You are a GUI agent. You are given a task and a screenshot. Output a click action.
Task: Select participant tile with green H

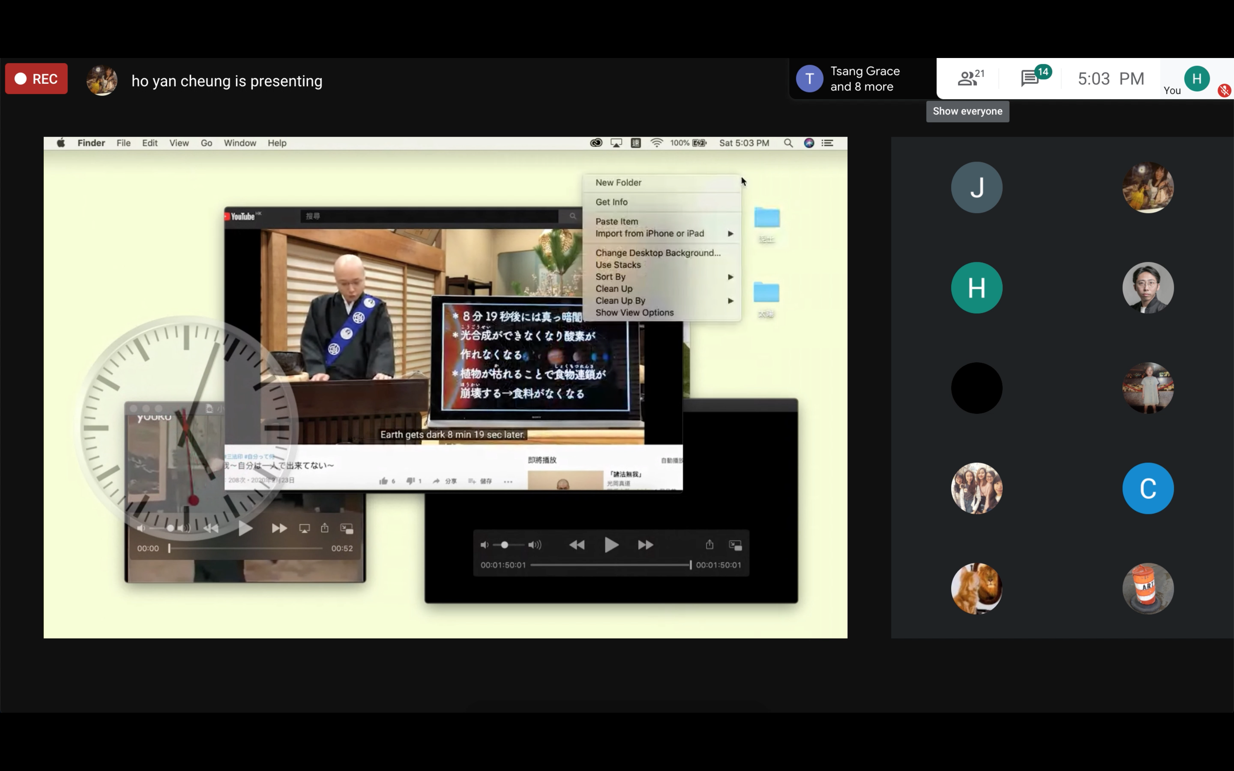coord(976,287)
